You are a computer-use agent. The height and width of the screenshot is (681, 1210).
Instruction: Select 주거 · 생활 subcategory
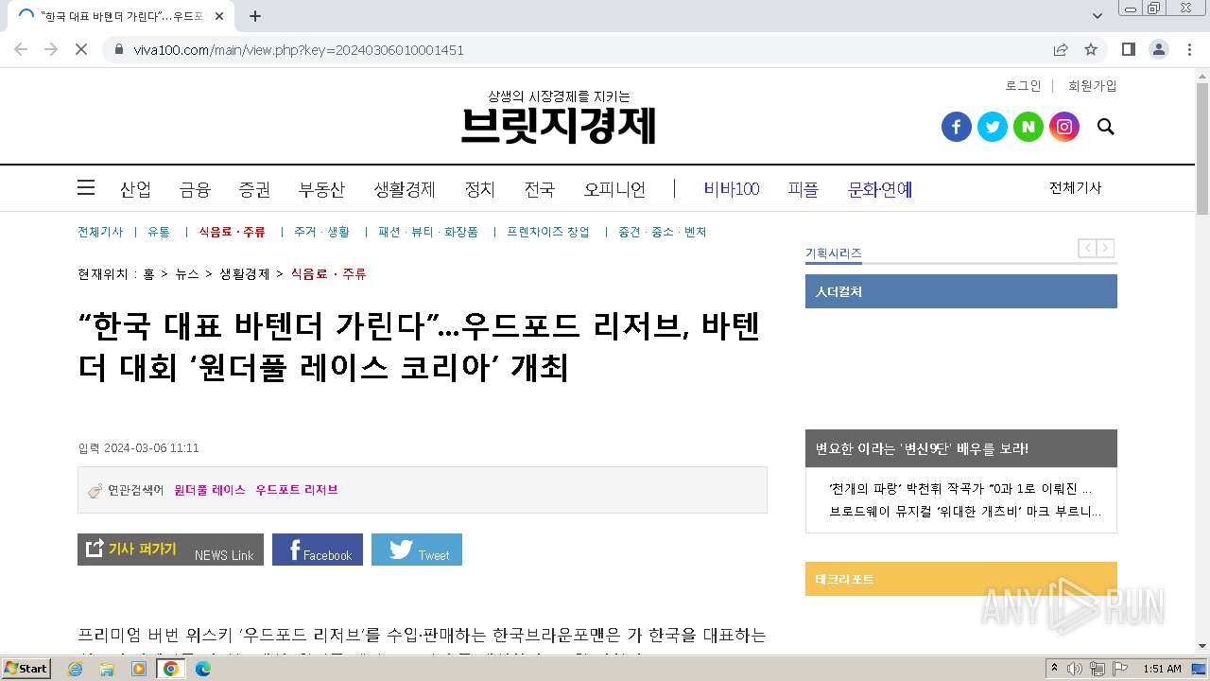pyautogui.click(x=321, y=232)
